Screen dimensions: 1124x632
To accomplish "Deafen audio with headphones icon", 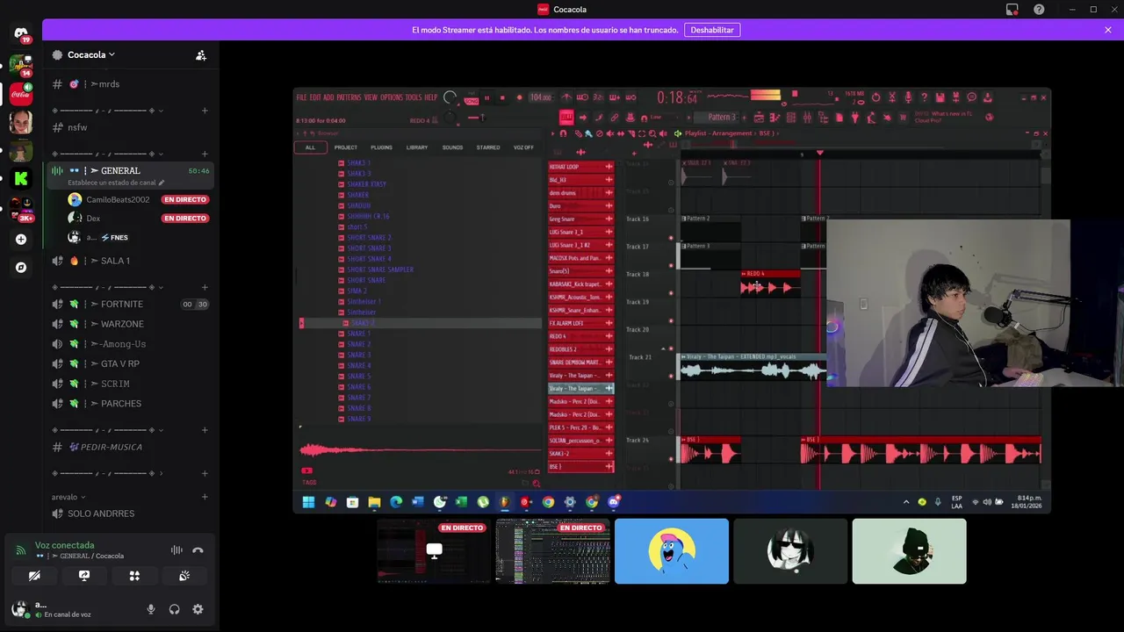I will [175, 609].
